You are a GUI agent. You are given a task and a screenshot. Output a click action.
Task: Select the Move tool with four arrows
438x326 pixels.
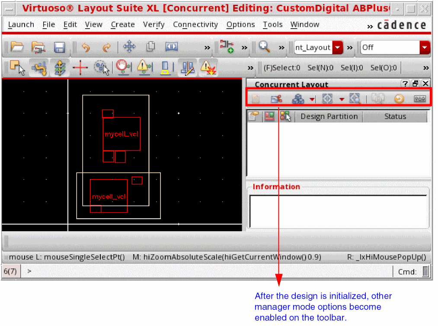129,47
